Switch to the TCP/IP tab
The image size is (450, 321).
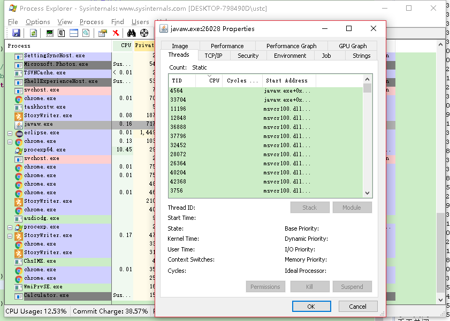click(x=213, y=55)
